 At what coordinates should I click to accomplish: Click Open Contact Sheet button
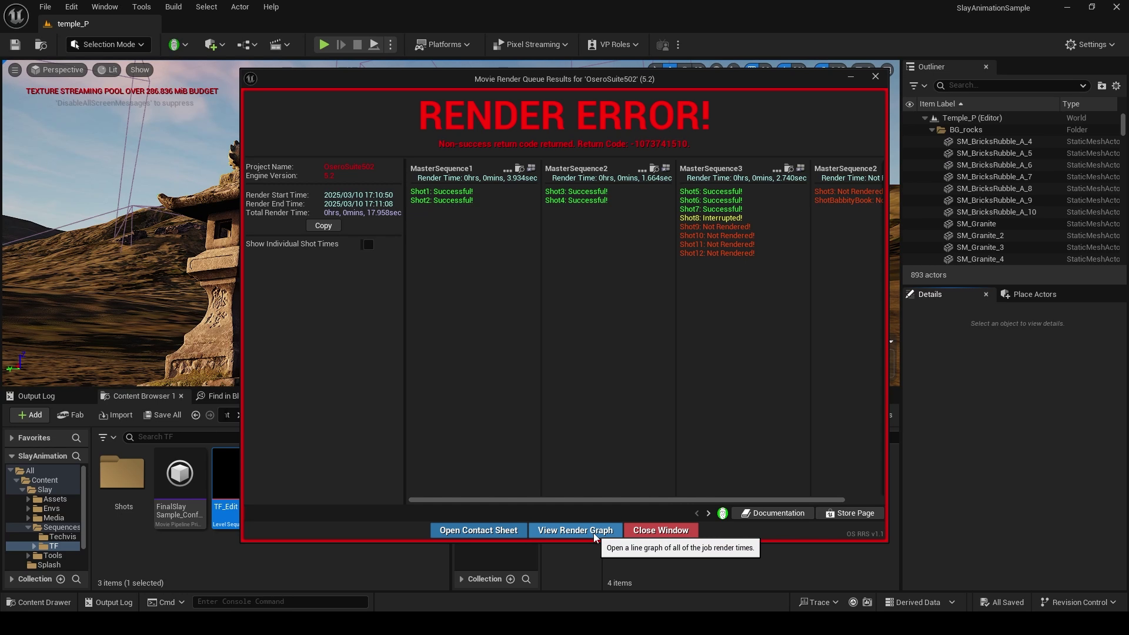479,530
